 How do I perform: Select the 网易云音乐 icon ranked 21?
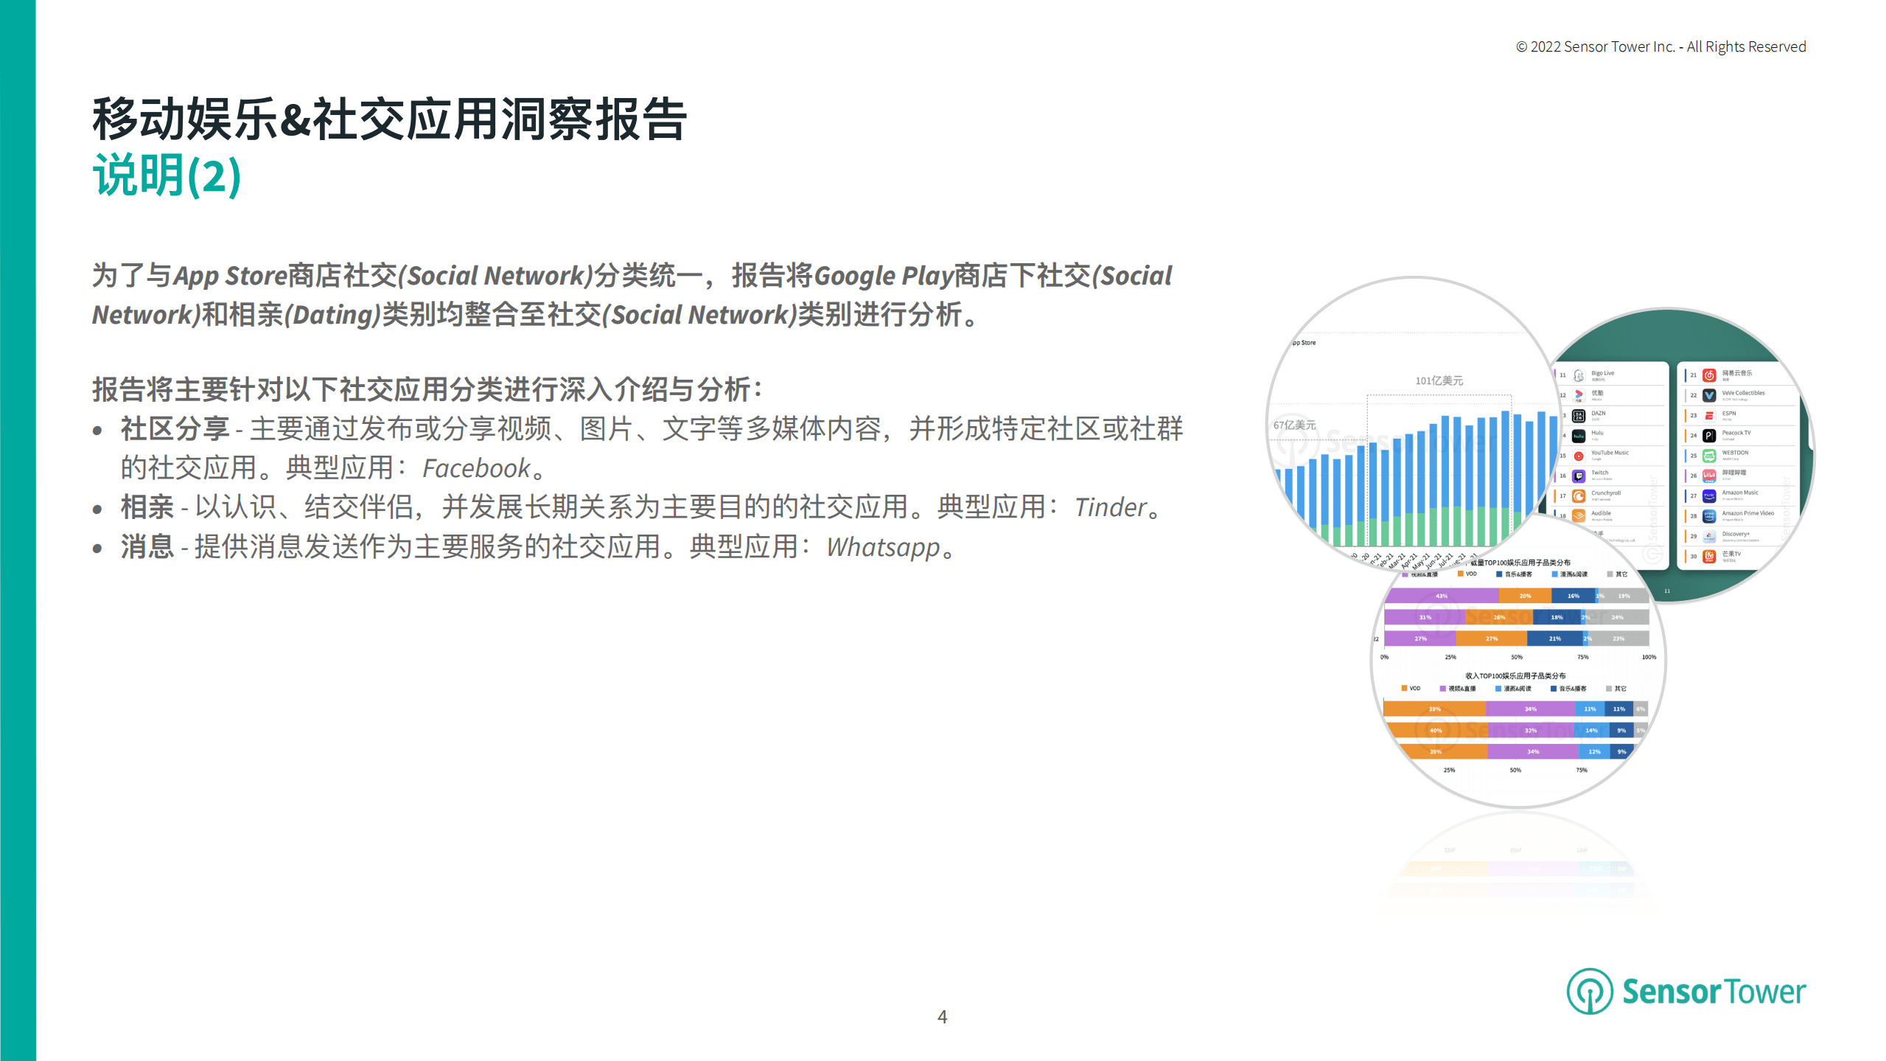pyautogui.click(x=1709, y=375)
